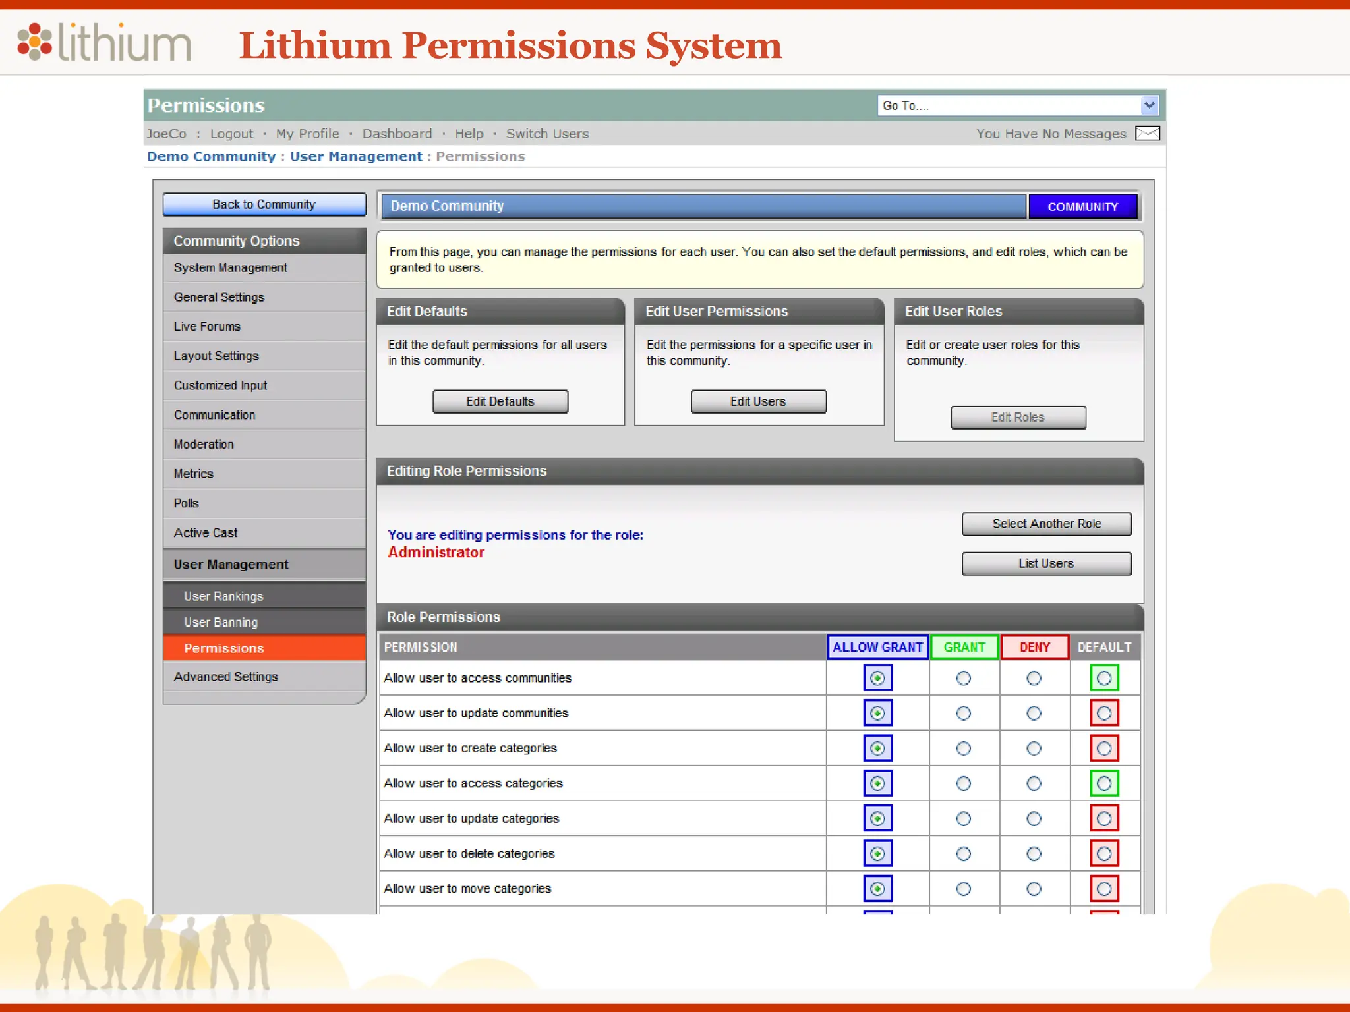Select Deny for create categories
Image resolution: width=1350 pixels, height=1012 pixels.
coord(1034,748)
